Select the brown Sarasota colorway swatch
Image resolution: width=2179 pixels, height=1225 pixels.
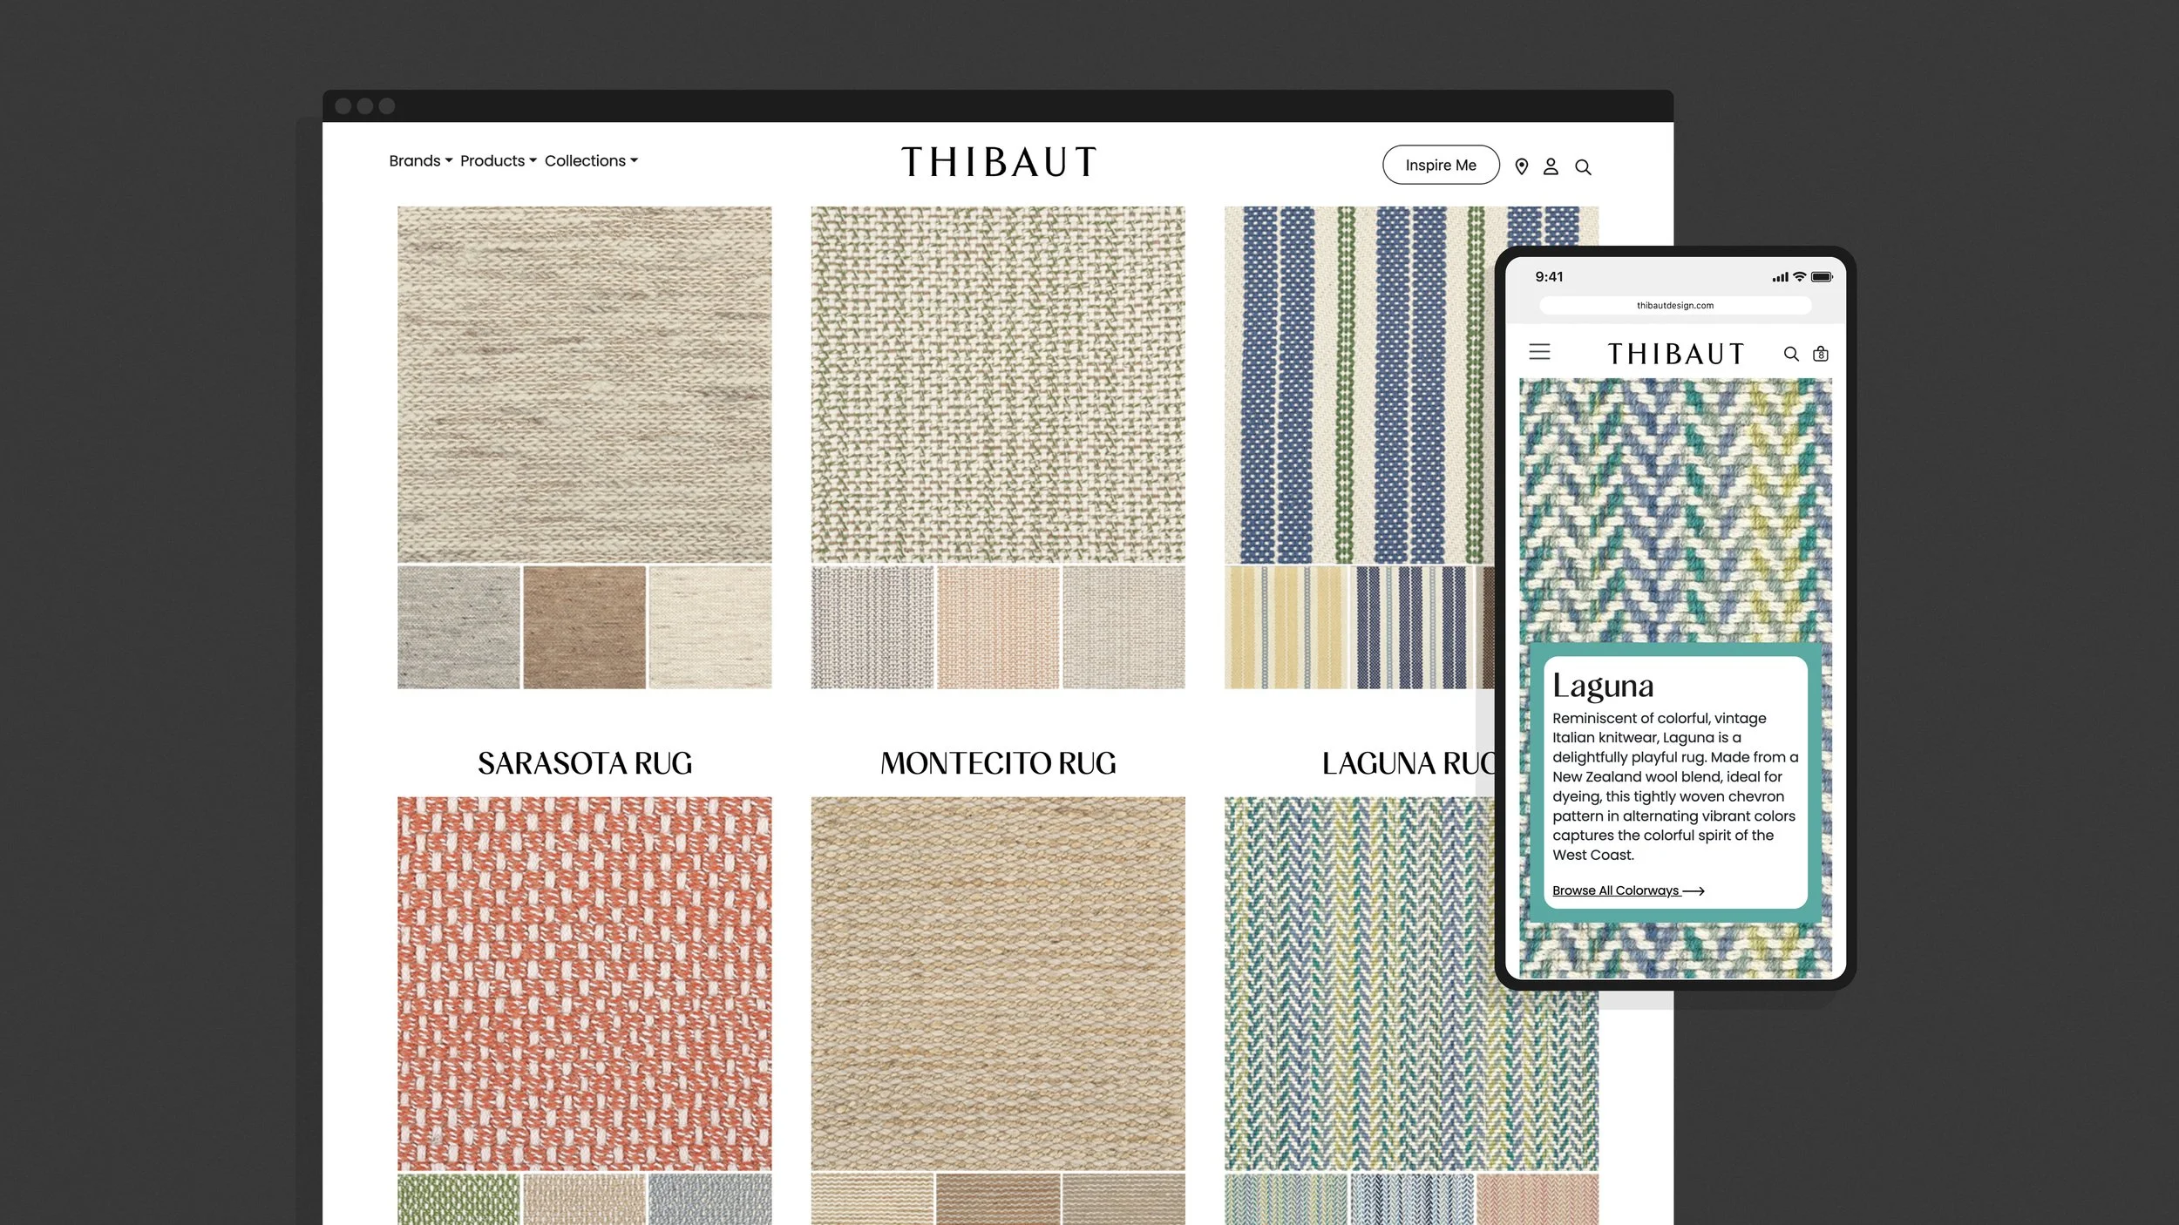584,627
